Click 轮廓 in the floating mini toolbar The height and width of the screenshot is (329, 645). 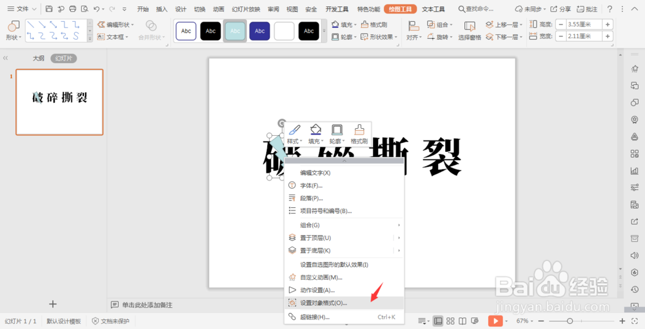pos(337,135)
